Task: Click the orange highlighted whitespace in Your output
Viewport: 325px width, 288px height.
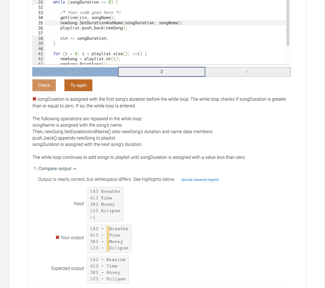Action: [x=108, y=238]
